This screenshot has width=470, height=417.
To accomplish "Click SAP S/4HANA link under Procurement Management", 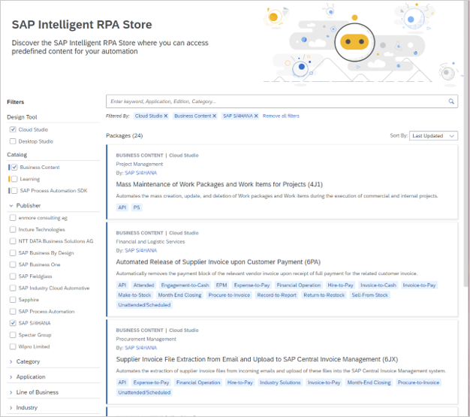I will point(140,348).
